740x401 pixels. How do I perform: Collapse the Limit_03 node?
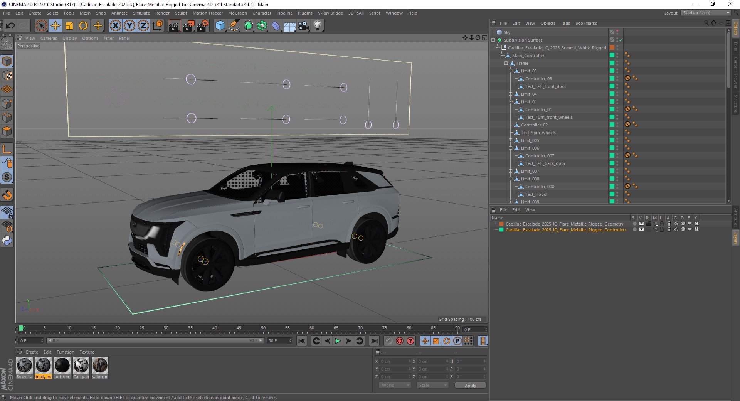[x=510, y=71]
